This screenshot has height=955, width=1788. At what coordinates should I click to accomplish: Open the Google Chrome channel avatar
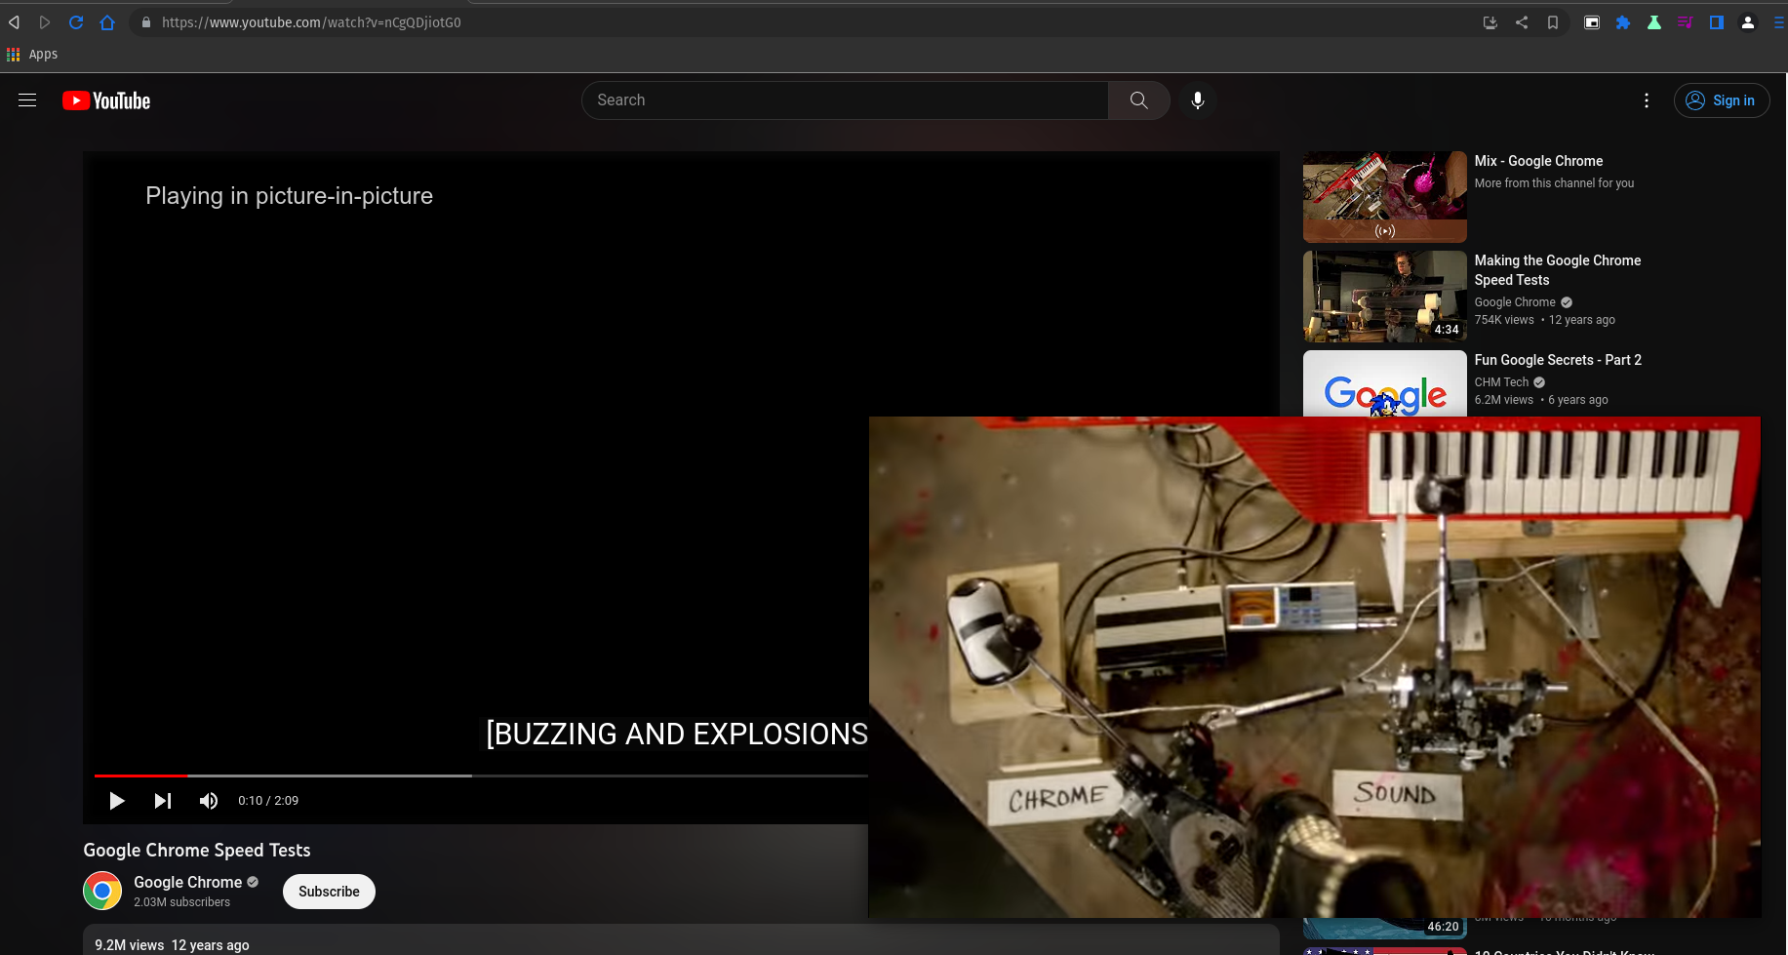(102, 891)
